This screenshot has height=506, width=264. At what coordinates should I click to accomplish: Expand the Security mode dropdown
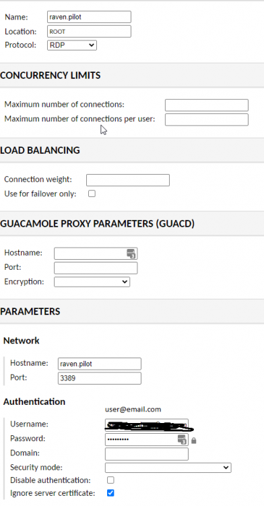pyautogui.click(x=168, y=468)
